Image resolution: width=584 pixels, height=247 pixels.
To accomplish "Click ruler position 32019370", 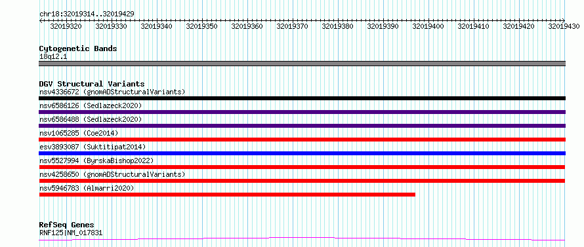I will [293, 26].
